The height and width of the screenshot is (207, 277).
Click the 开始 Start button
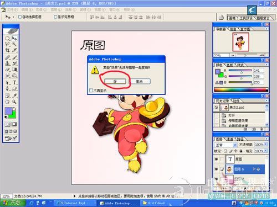pos(12,203)
